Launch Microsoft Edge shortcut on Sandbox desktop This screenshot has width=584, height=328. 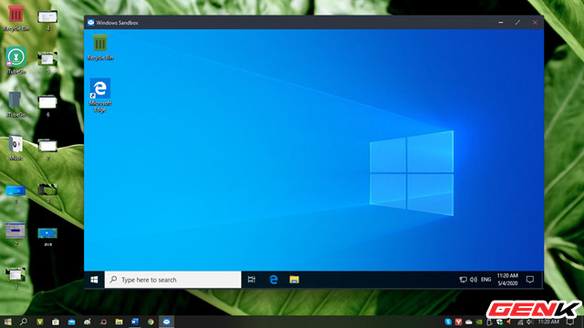click(x=100, y=95)
